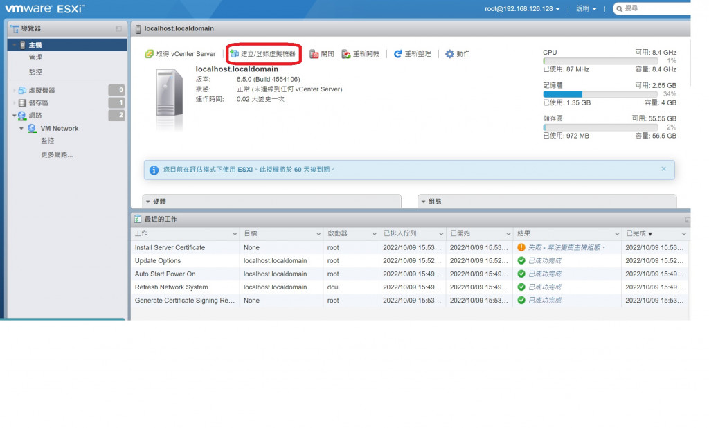Click the main panel vertical scrollbar

(x=690, y=63)
